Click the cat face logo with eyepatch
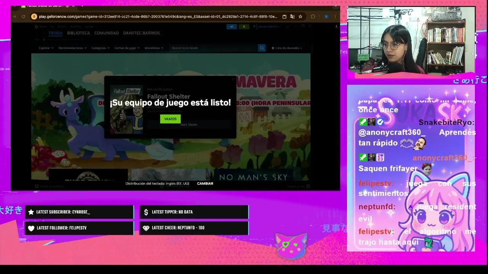Screen dimensions: 488x274 tap(291, 246)
